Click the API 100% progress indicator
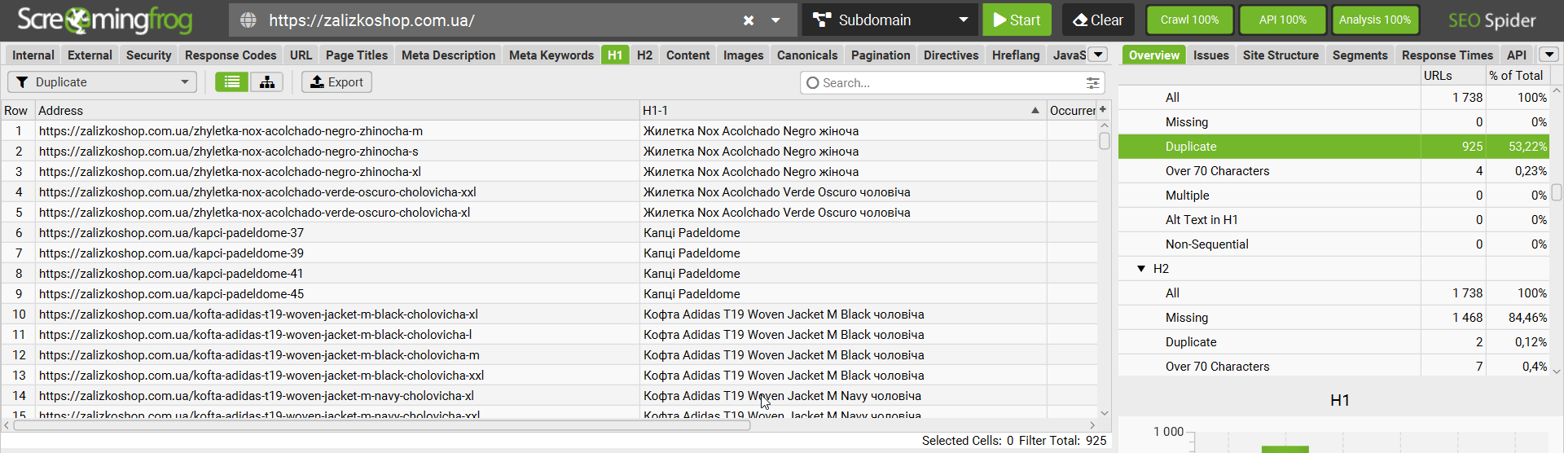The width and height of the screenshot is (1564, 453). tap(1282, 20)
